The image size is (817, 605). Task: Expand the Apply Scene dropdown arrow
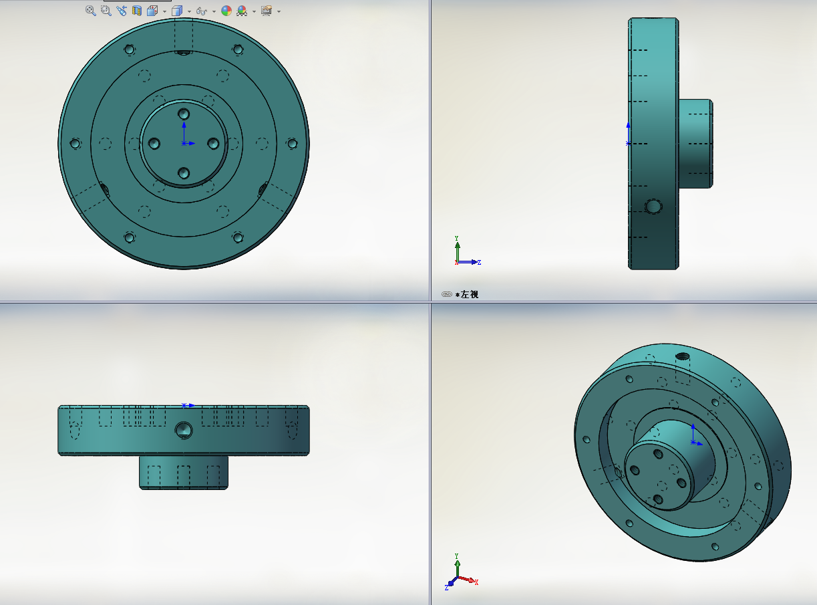254,11
